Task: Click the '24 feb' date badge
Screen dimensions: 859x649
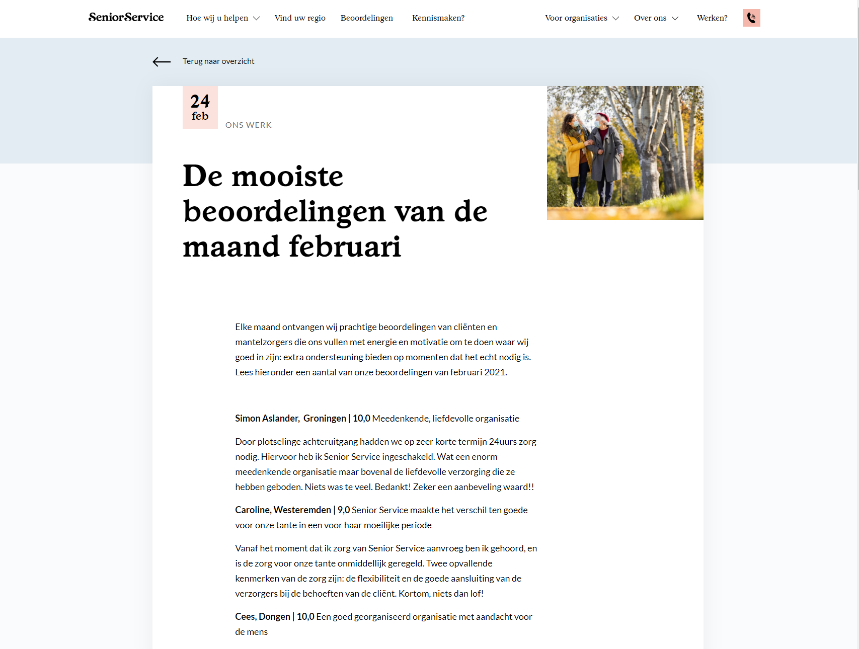Action: tap(200, 108)
